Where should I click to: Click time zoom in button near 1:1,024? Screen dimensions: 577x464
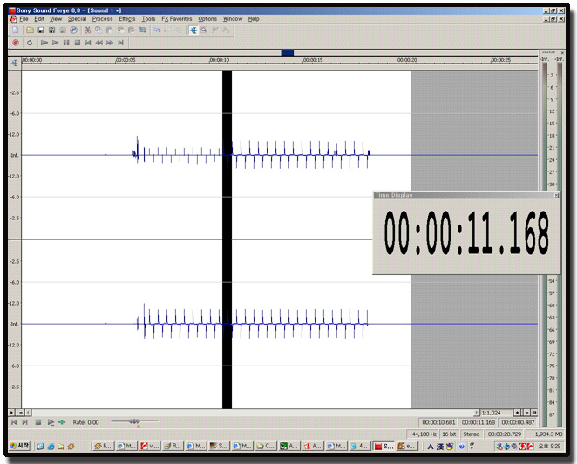pyautogui.click(x=518, y=413)
